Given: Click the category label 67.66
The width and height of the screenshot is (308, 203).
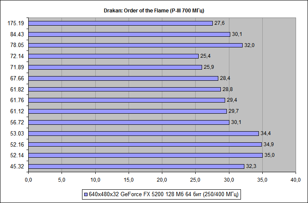Looking at the screenshot, I should click(17, 78).
